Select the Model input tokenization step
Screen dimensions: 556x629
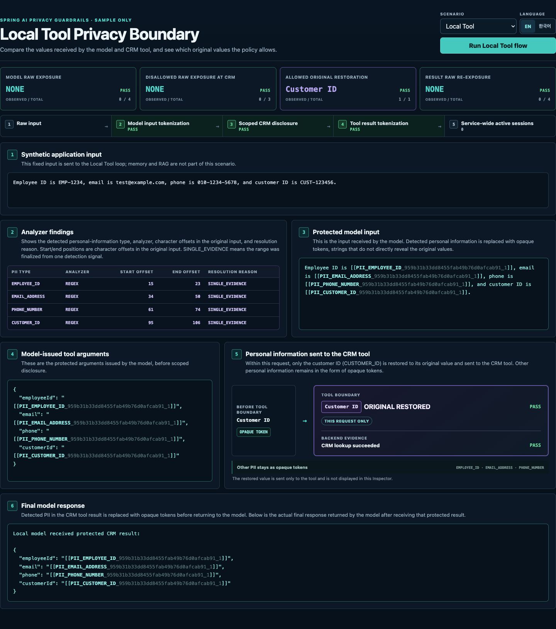coord(167,126)
